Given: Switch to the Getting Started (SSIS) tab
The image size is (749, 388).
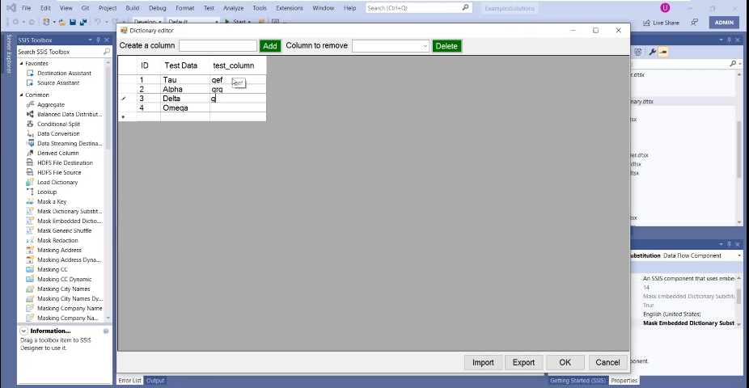Looking at the screenshot, I should click(578, 381).
